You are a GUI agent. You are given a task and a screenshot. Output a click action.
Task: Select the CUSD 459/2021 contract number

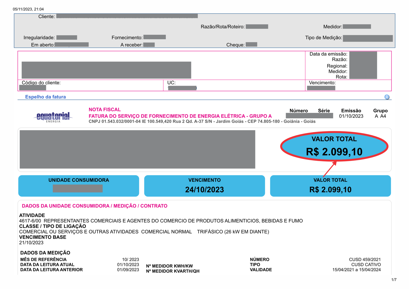(x=365, y=260)
